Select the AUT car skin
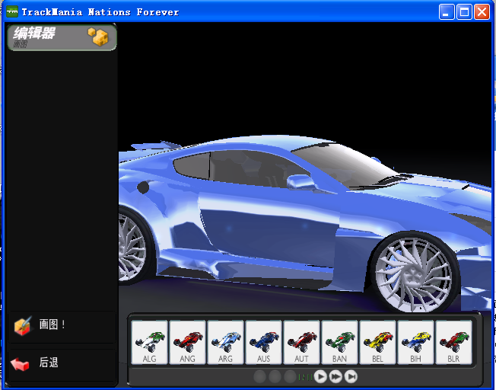 click(x=301, y=342)
